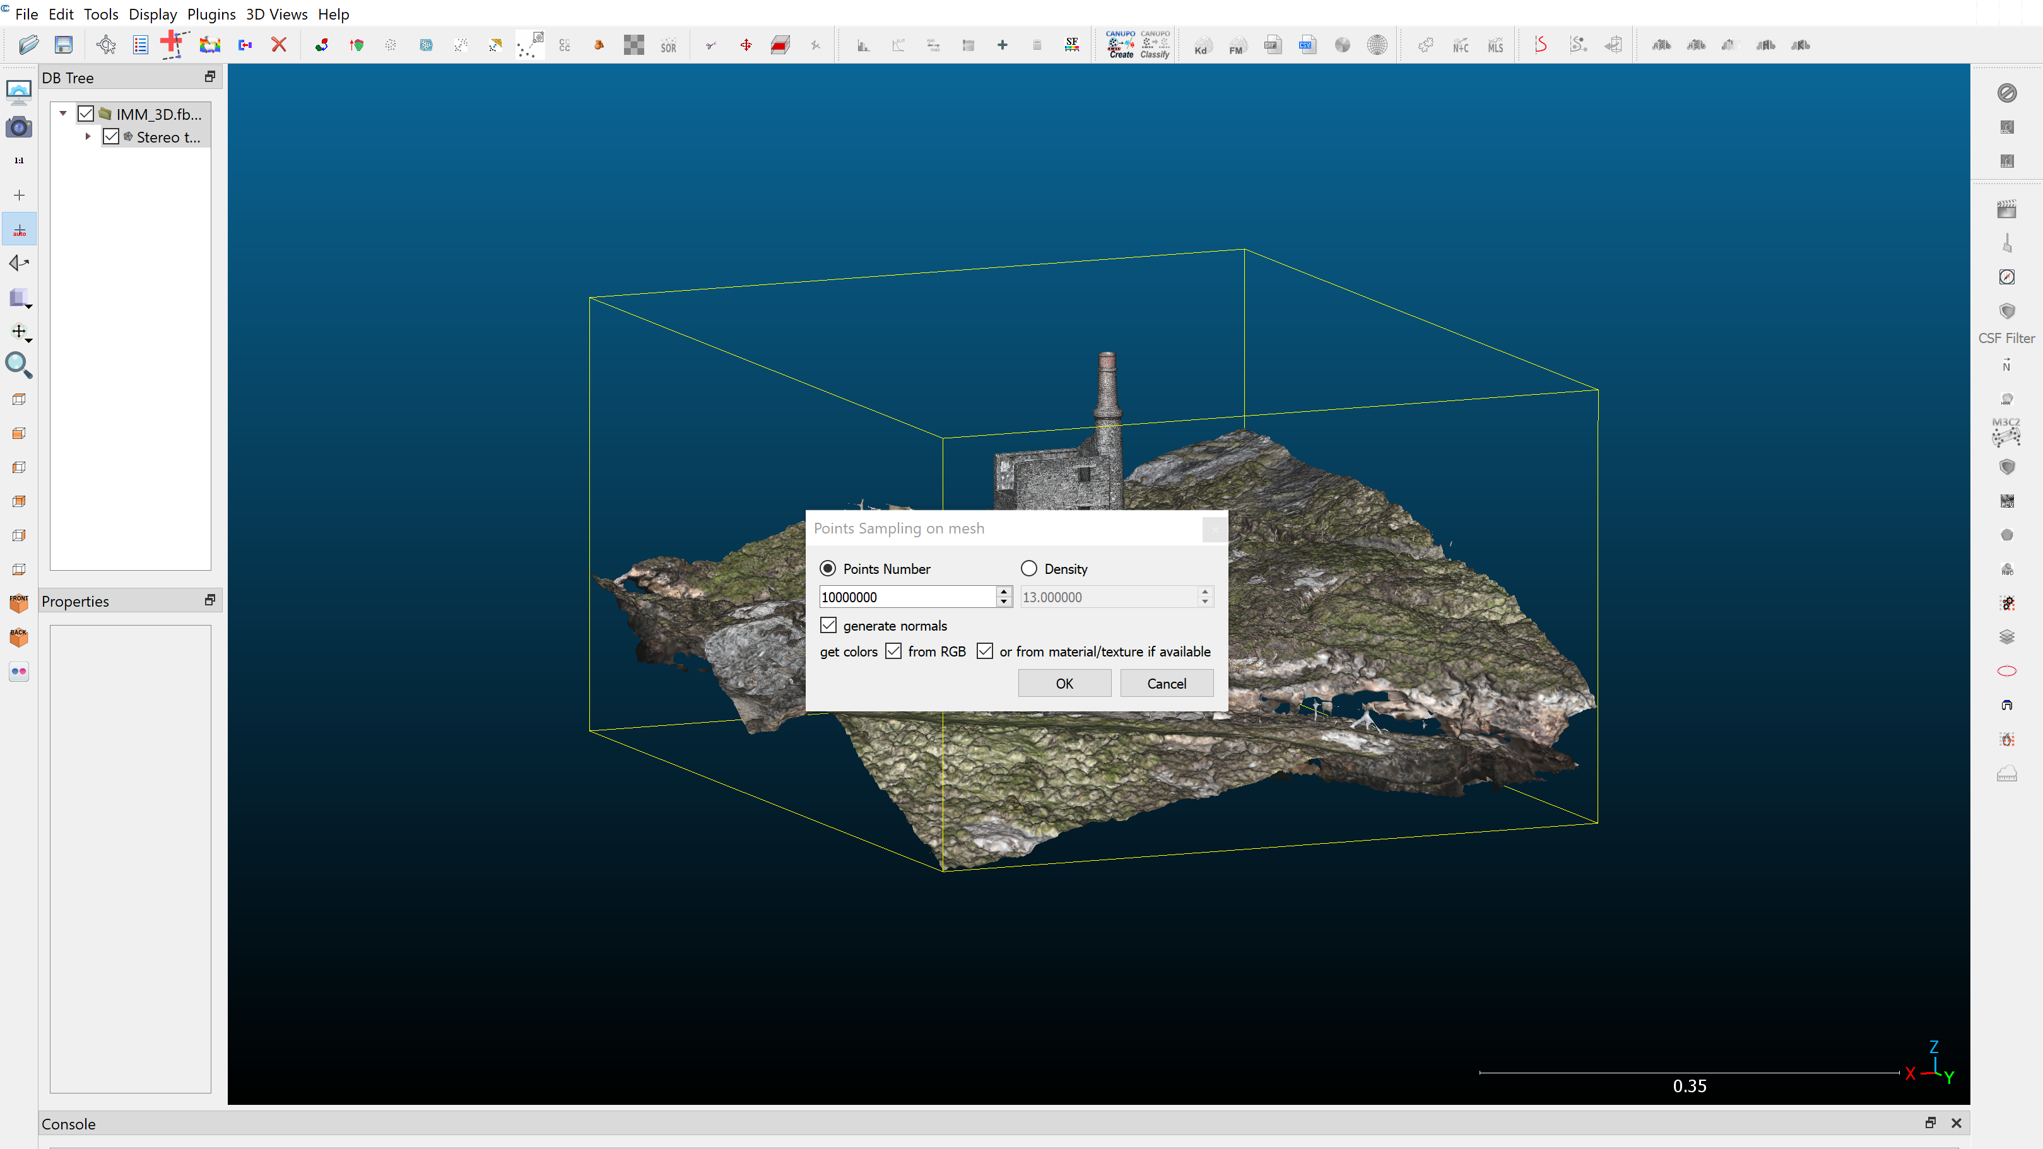Enable the Translate/Rotate entity tool

[x=746, y=45]
